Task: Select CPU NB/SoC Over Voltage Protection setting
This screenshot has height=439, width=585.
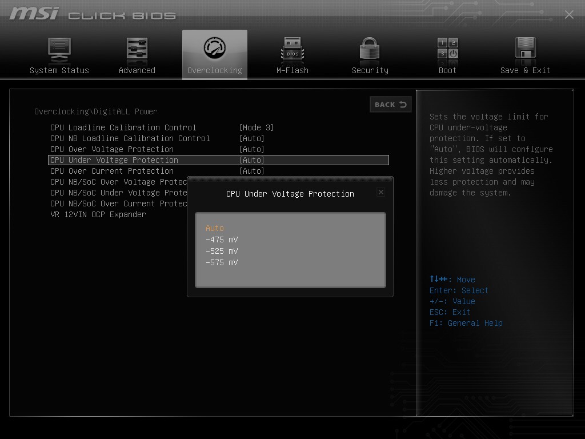Action: point(118,182)
